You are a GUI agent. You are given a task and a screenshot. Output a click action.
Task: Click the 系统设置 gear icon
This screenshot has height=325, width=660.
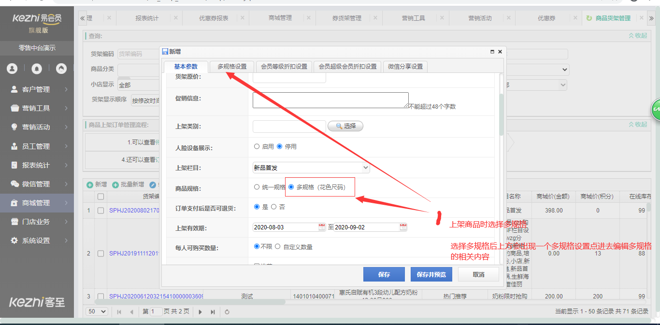14,240
